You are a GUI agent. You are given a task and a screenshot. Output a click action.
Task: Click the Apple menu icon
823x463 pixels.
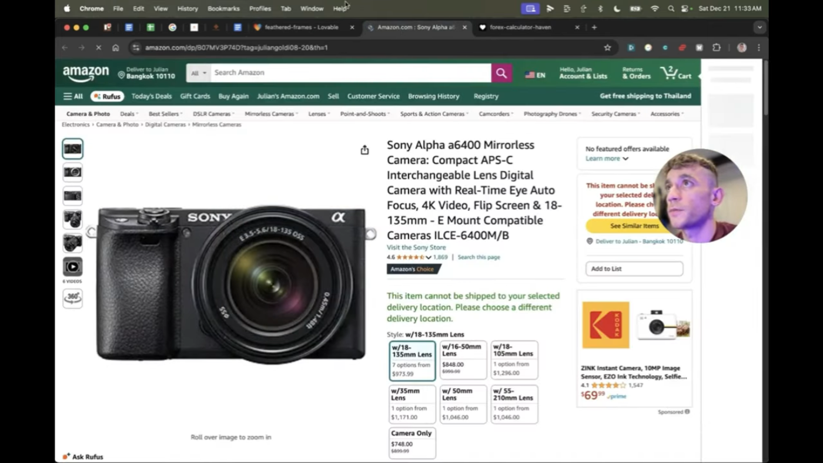pos(66,8)
